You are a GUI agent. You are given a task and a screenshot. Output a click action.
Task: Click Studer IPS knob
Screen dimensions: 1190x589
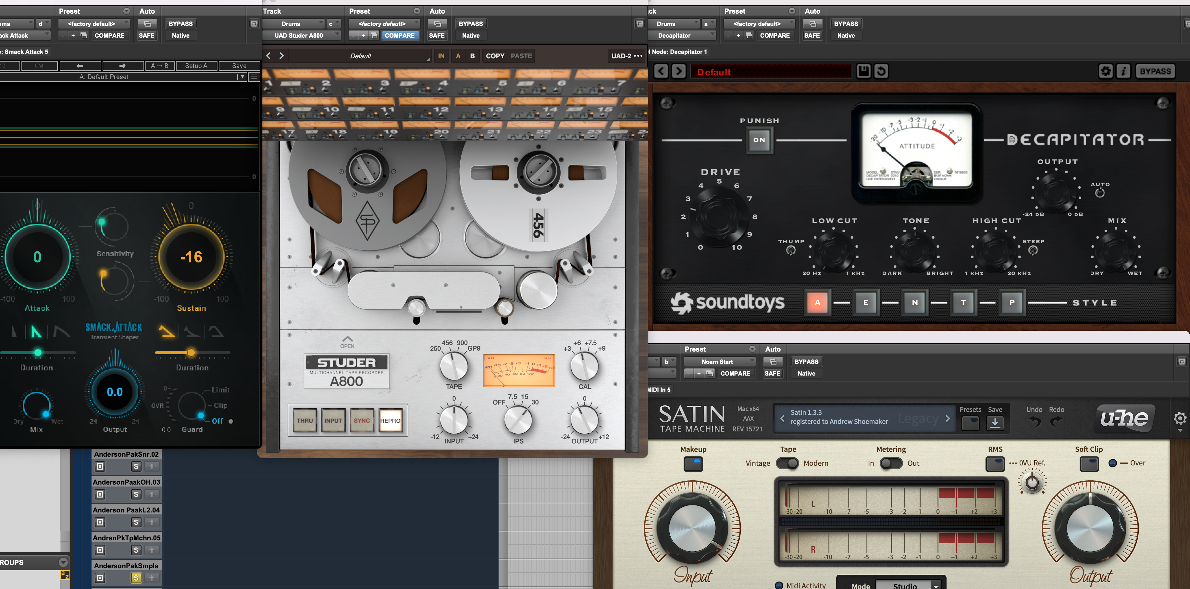(x=518, y=420)
